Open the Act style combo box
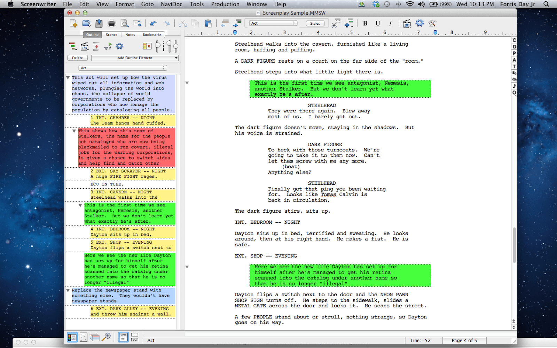 pyautogui.click(x=273, y=23)
